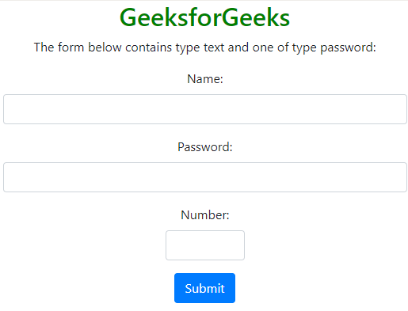Click the word "form" in the description
The width and height of the screenshot is (408, 311).
(x=71, y=47)
